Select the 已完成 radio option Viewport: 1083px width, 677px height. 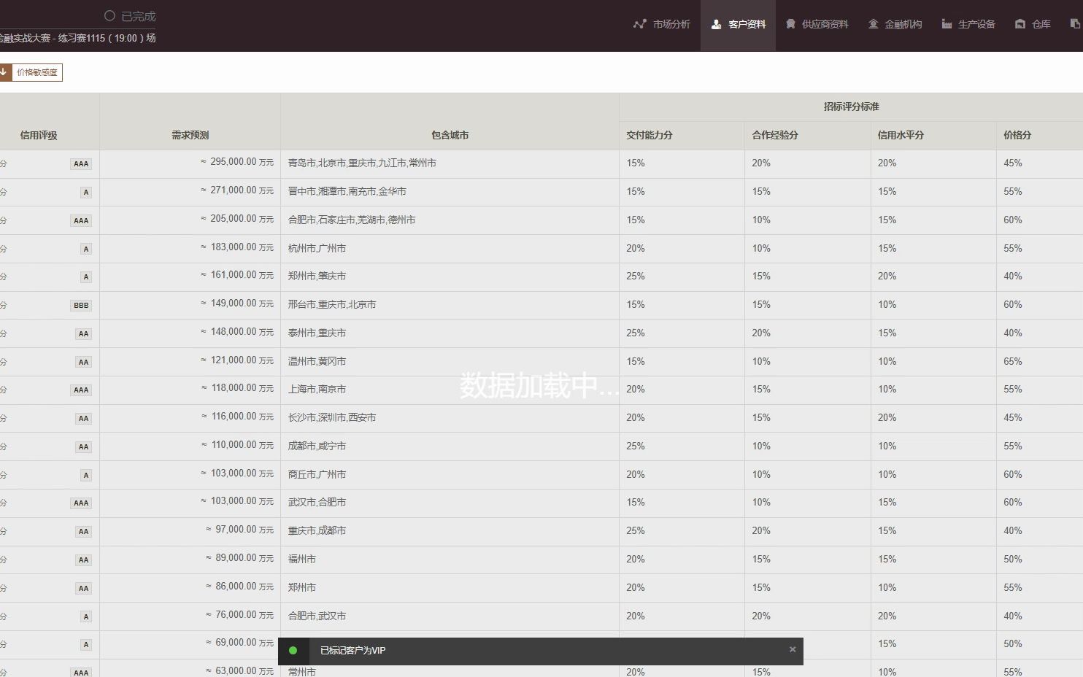(x=109, y=15)
